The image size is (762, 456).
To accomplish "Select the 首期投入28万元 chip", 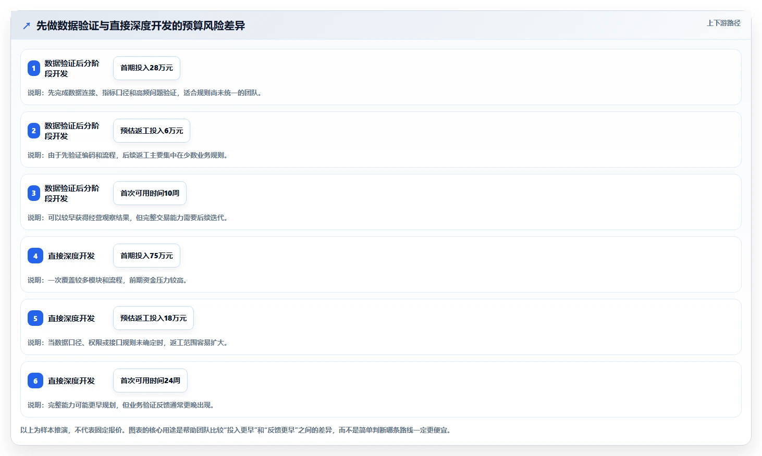I will point(146,68).
